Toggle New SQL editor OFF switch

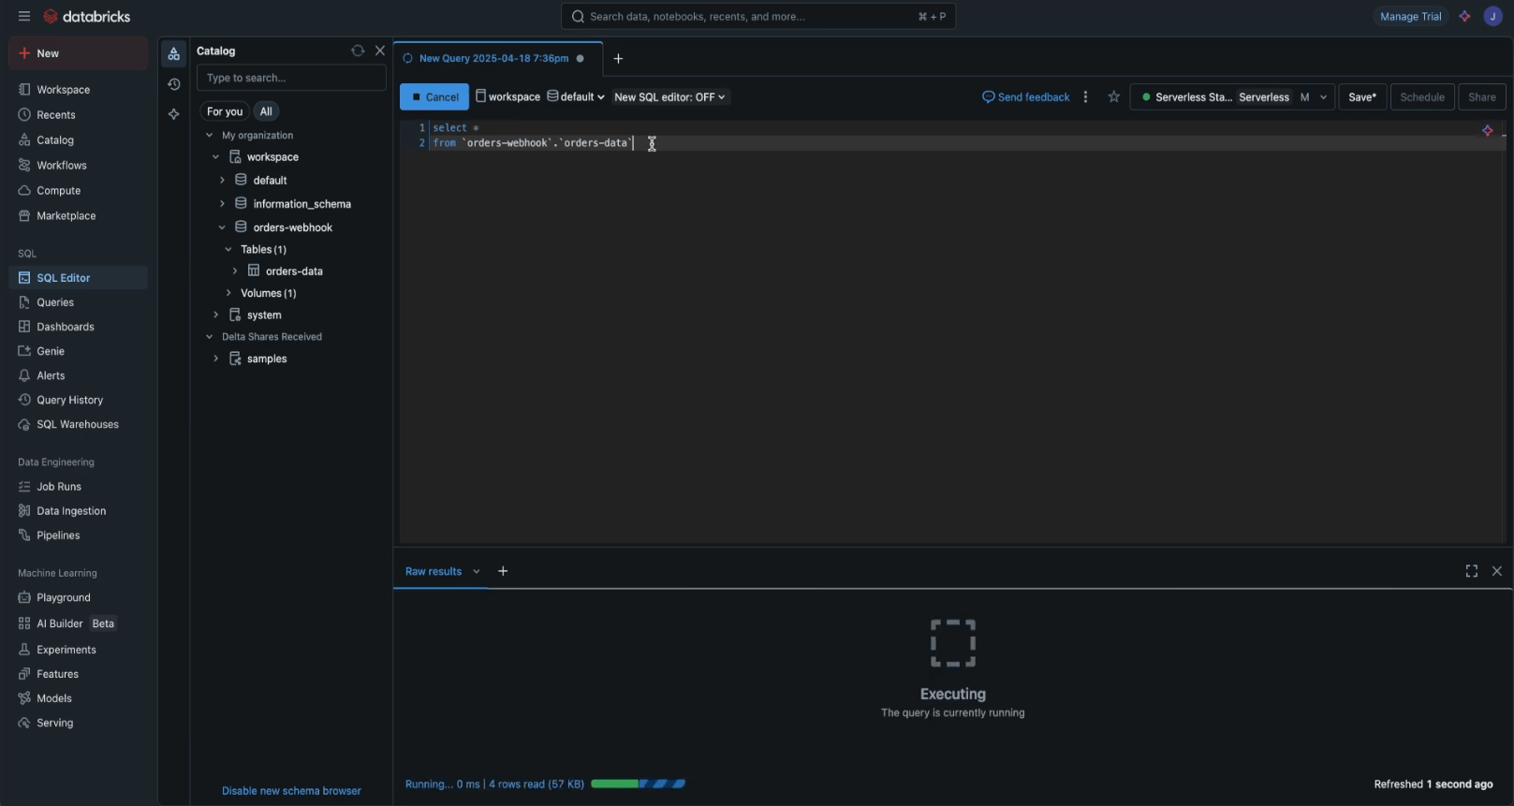[669, 97]
